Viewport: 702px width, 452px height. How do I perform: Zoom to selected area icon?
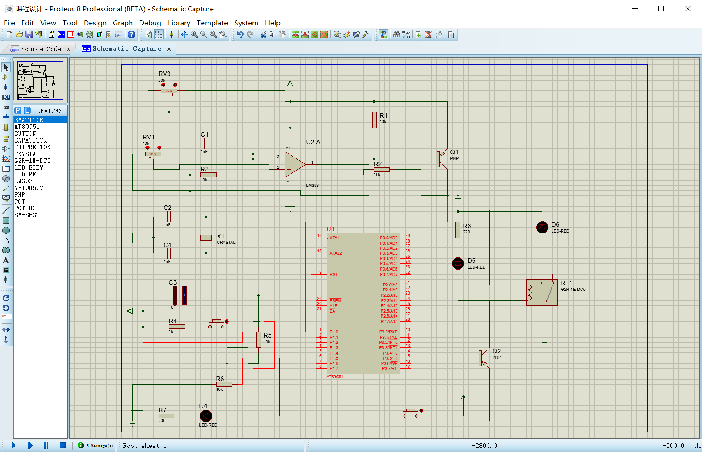coord(223,34)
